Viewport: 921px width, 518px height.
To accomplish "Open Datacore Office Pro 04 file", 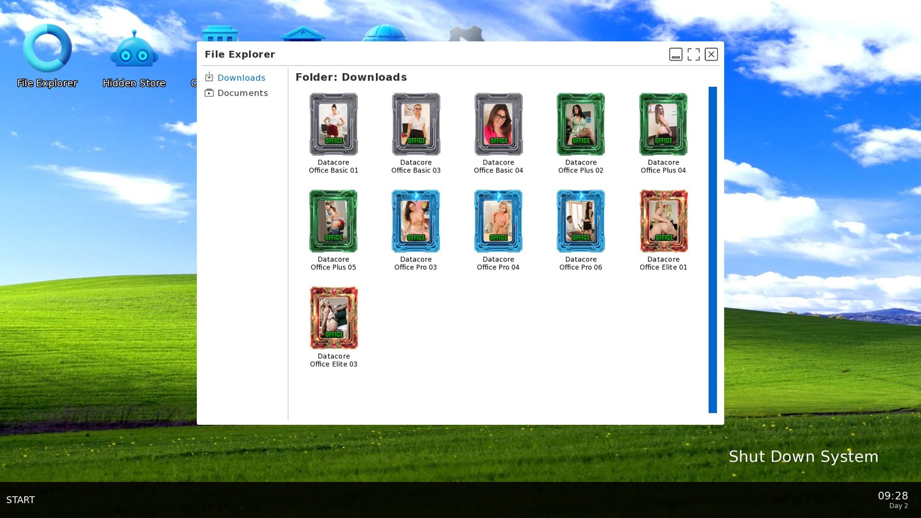I will click(x=498, y=222).
